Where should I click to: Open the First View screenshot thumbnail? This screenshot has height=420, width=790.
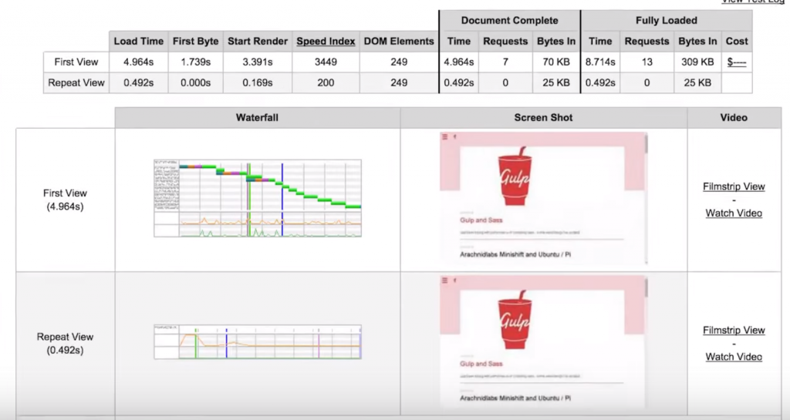[544, 198]
